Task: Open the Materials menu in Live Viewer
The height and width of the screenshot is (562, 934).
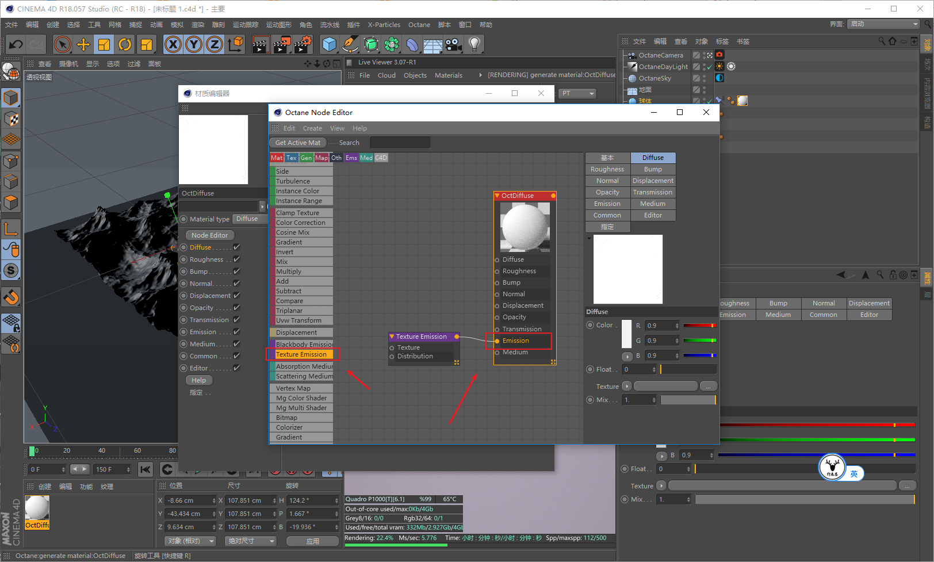Action: (x=449, y=75)
